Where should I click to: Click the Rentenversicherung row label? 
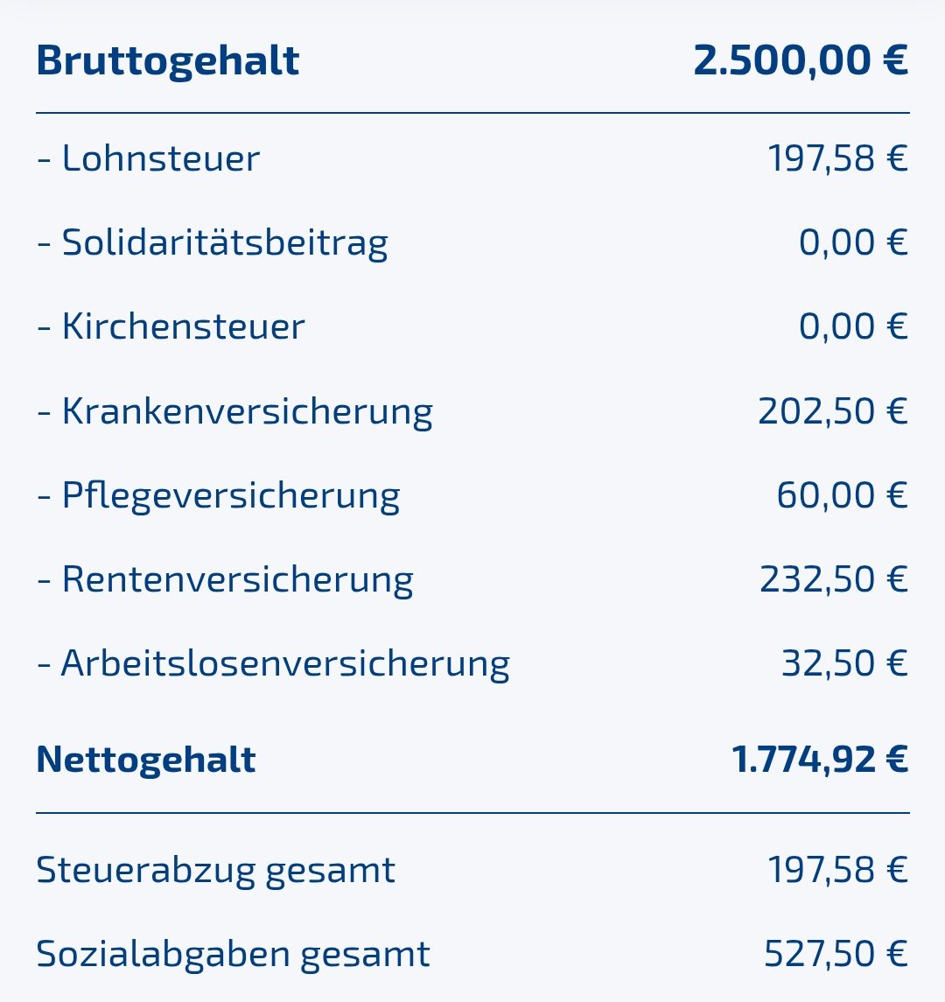225,579
